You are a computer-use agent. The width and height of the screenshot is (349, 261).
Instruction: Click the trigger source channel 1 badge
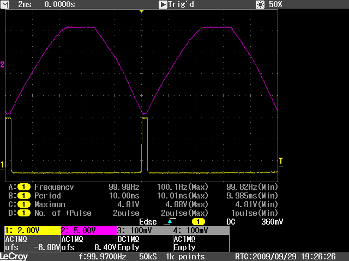click(198, 221)
